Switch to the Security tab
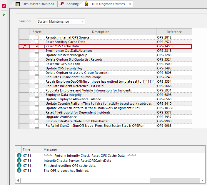 pos(72,4)
